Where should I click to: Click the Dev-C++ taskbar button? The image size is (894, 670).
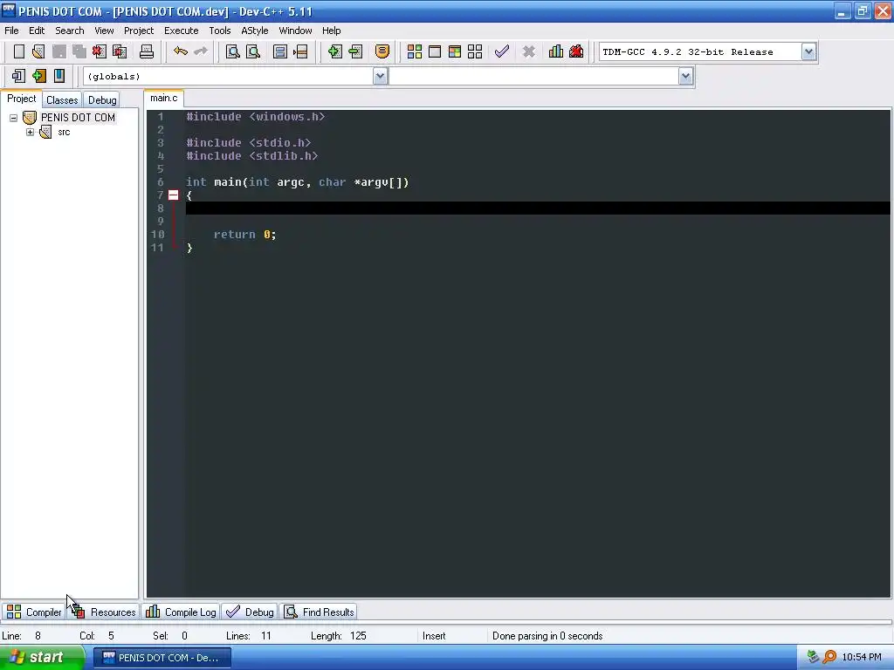(162, 658)
